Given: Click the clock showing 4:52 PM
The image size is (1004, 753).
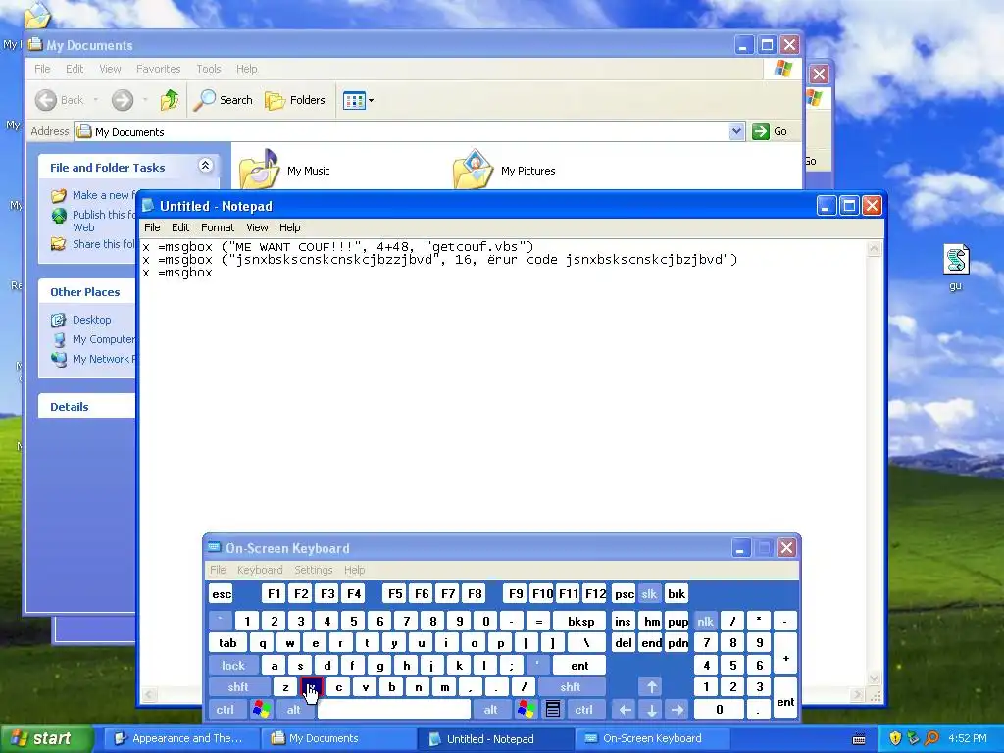Looking at the screenshot, I should pyautogui.click(x=968, y=739).
